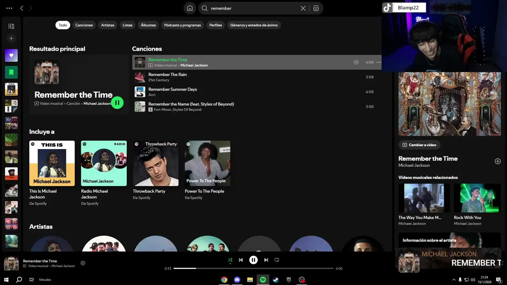Add Remember the Time row to library

tap(356, 62)
